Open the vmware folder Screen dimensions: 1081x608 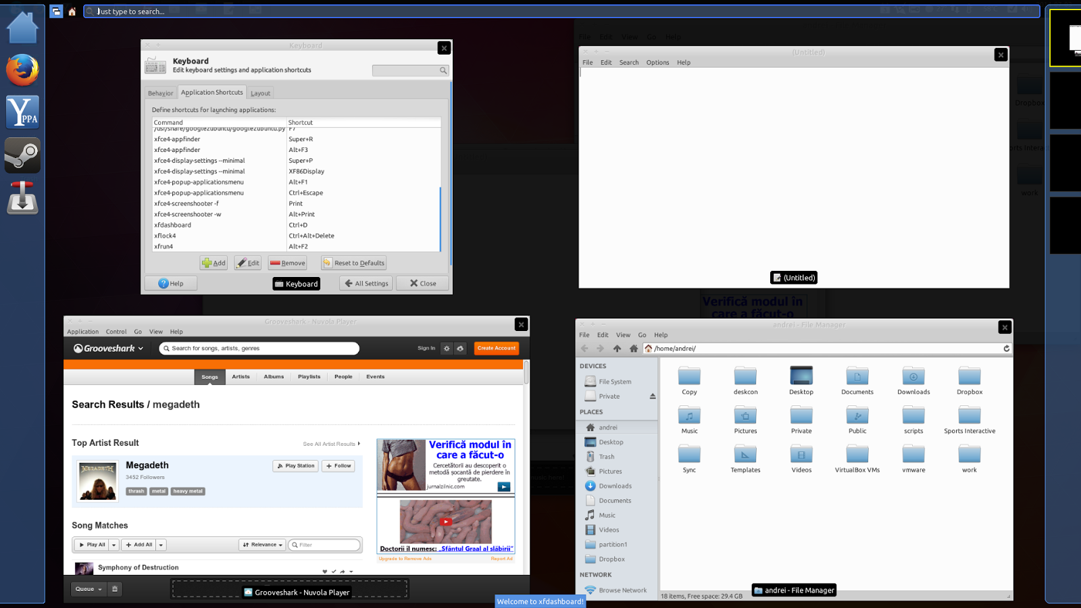[x=913, y=459]
